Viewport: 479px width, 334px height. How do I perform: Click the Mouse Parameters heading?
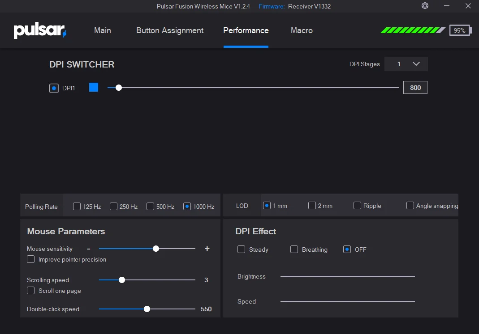tap(66, 231)
